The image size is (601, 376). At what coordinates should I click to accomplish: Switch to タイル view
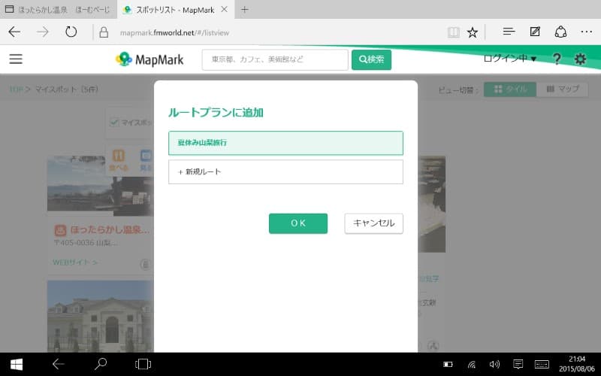coord(510,89)
